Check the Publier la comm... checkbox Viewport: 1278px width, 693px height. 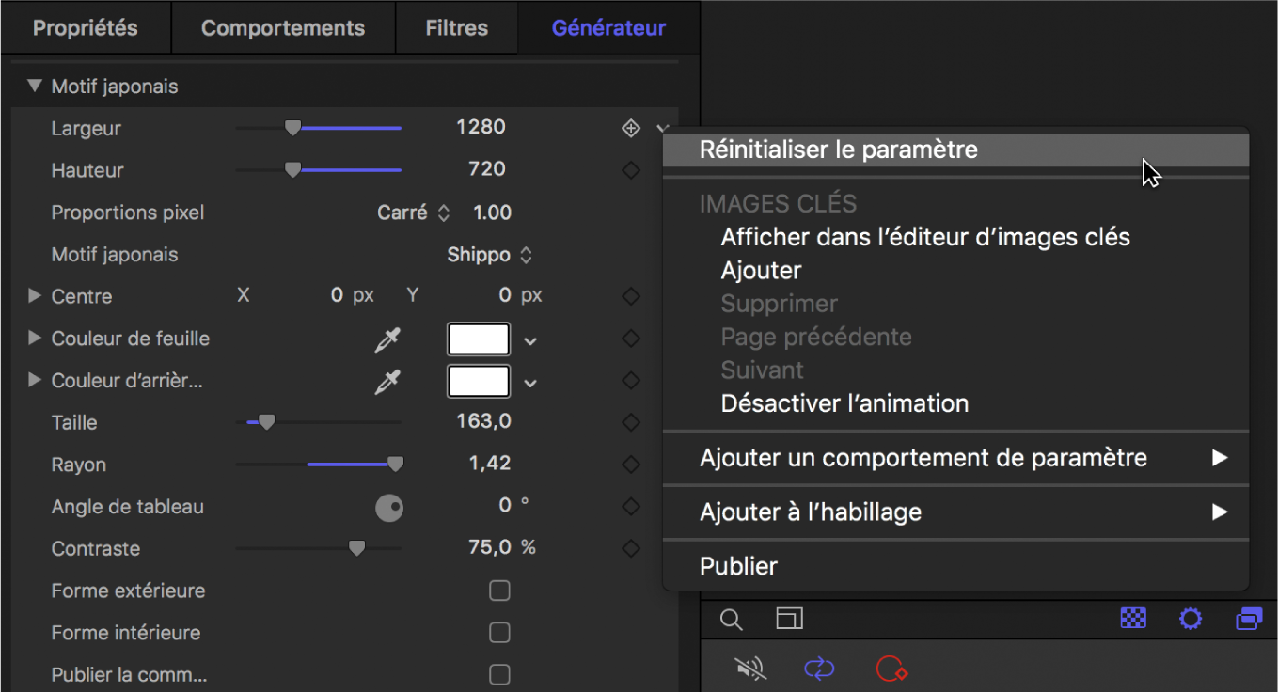(499, 674)
